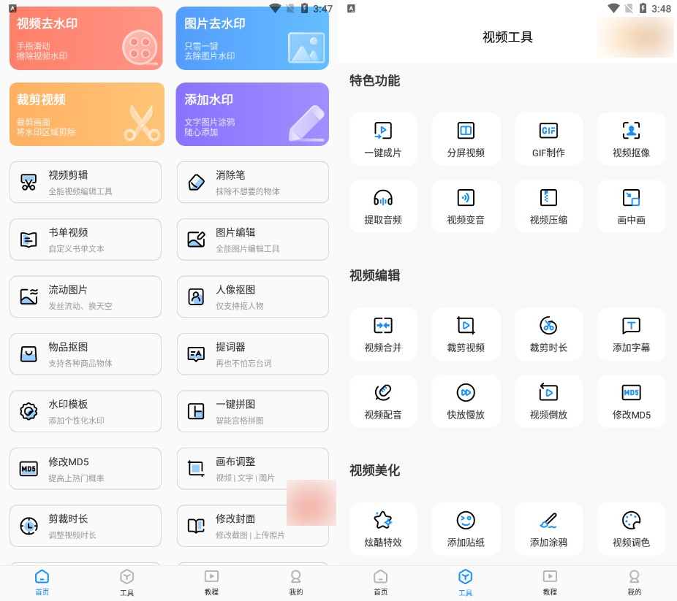Image resolution: width=677 pixels, height=601 pixels.
Task: Open the 视频倒放 reverse icon
Action: point(548,393)
